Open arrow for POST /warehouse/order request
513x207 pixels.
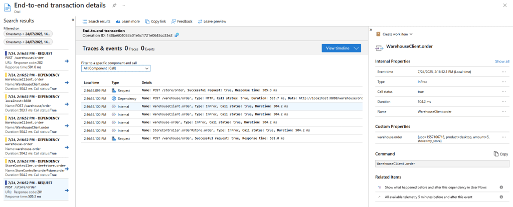[x=67, y=61]
